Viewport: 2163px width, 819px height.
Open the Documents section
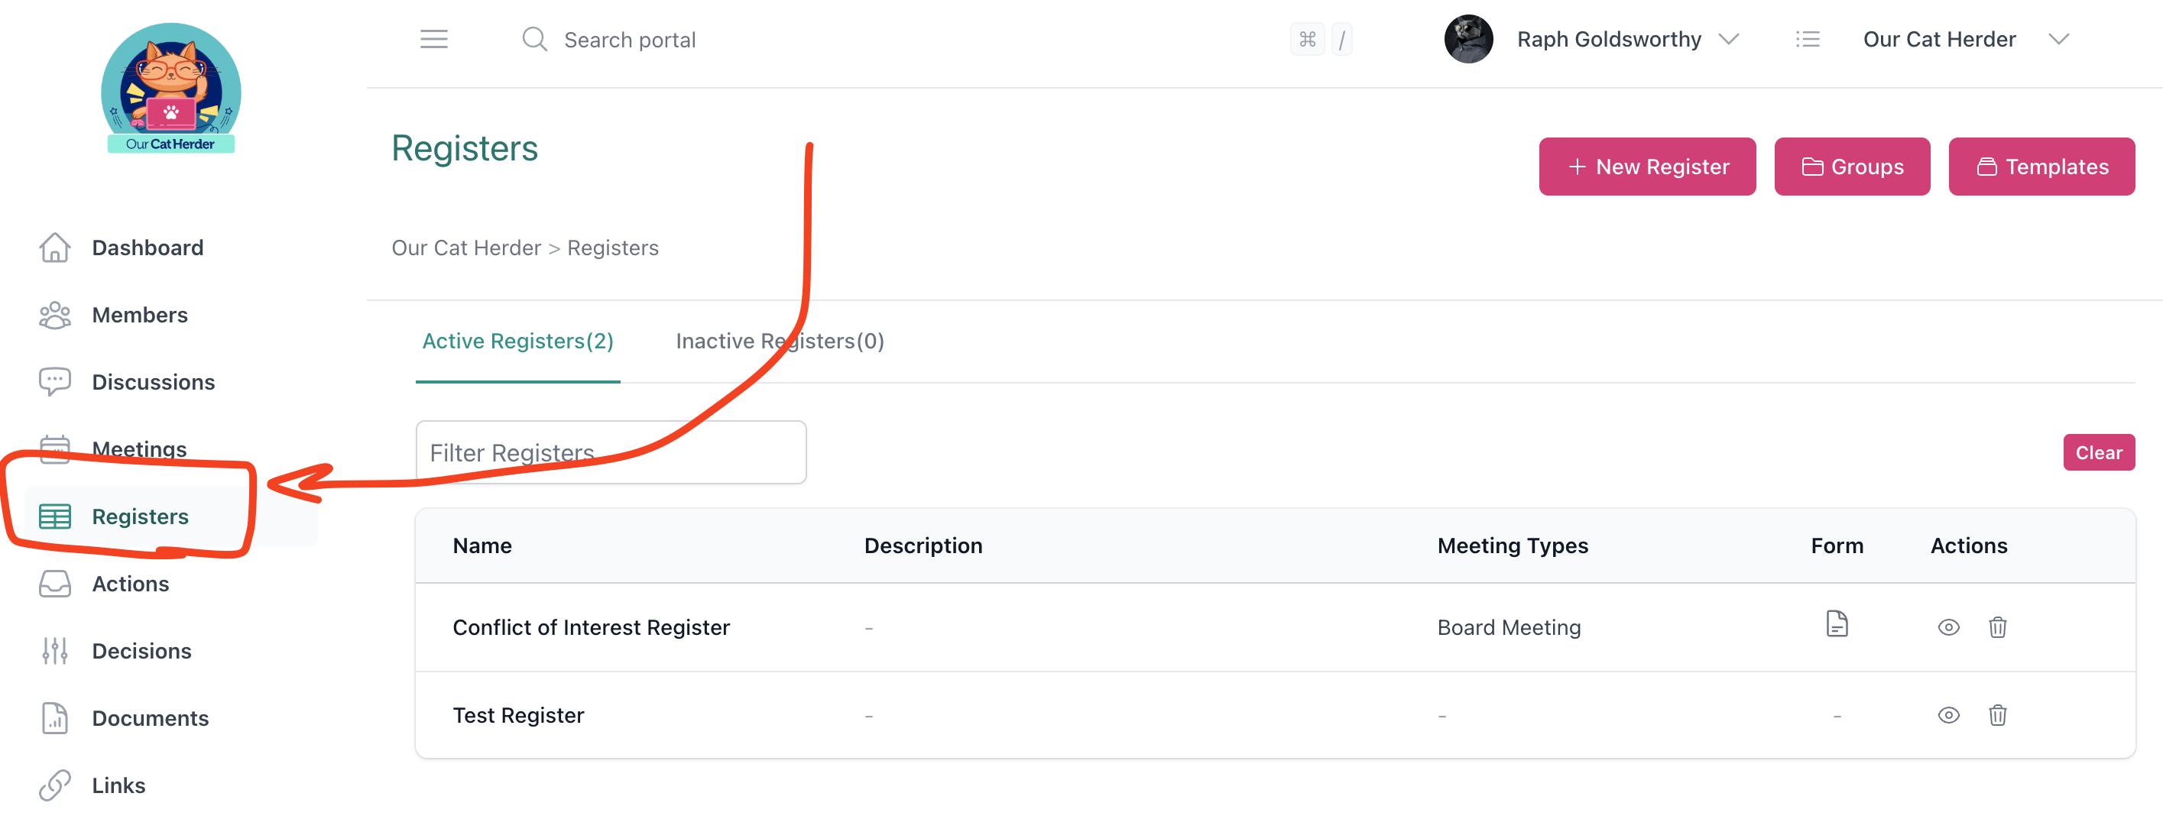(151, 717)
